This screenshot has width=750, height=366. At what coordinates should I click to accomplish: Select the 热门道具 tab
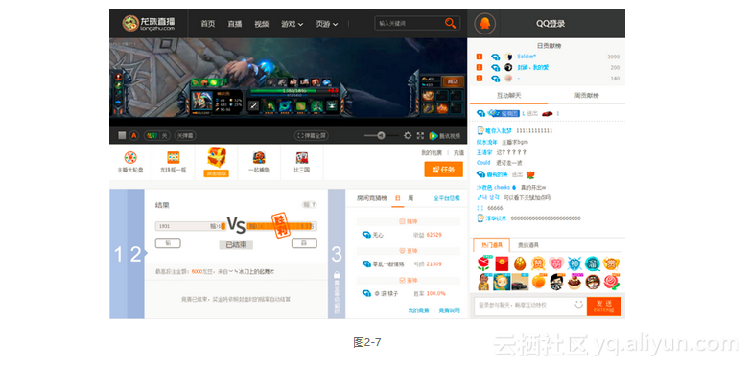pos(492,245)
